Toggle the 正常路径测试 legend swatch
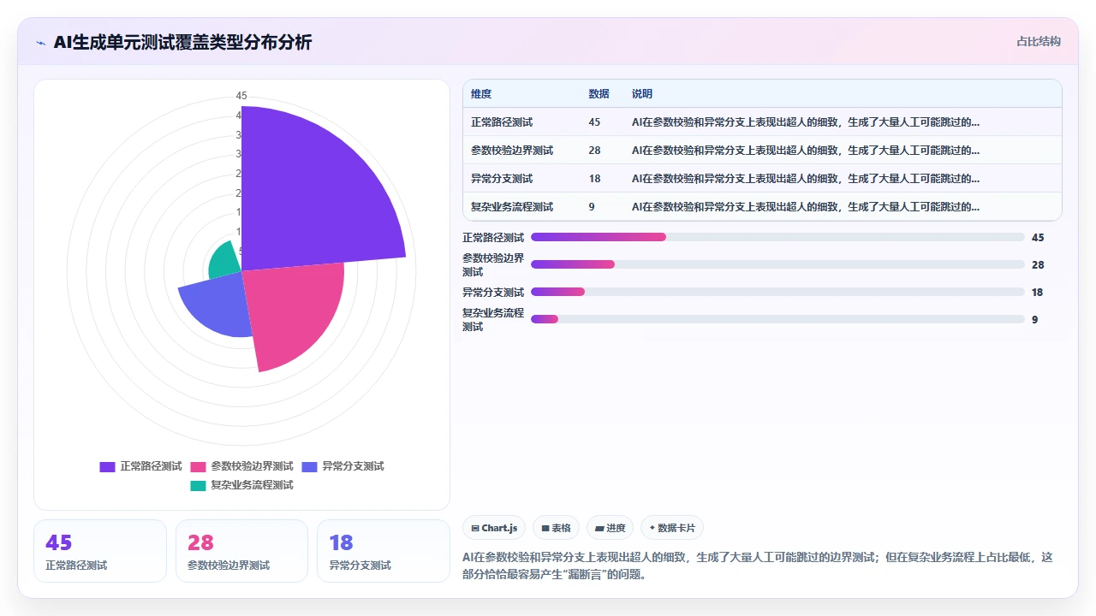 (x=107, y=466)
